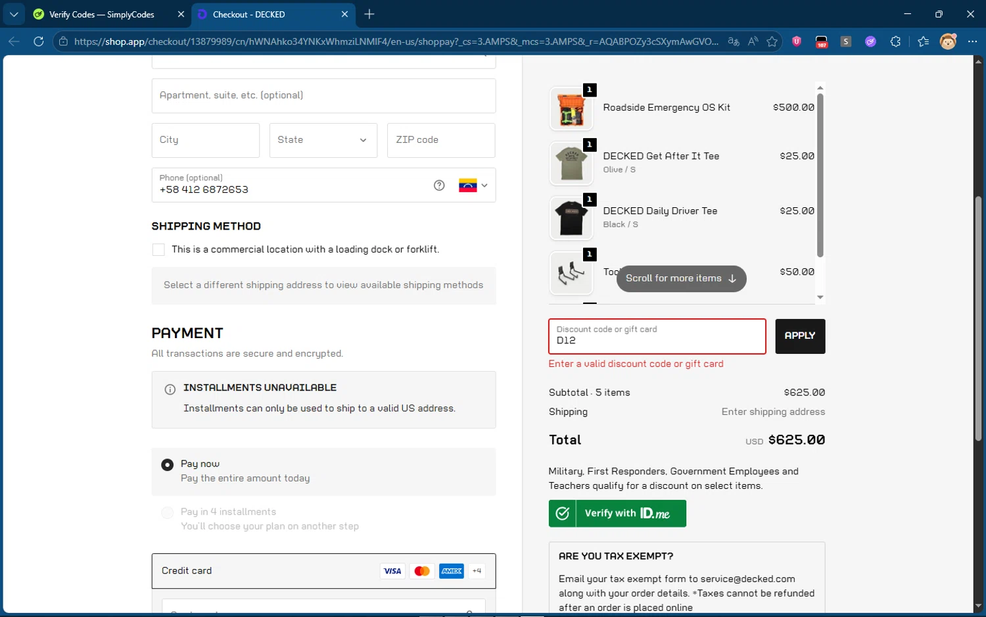
Task: Go back with the browser back arrow
Action: tap(14, 41)
